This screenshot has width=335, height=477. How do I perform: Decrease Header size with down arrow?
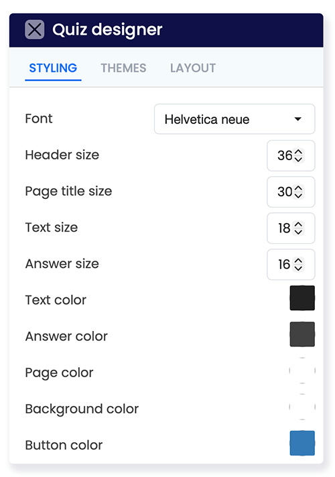click(299, 159)
